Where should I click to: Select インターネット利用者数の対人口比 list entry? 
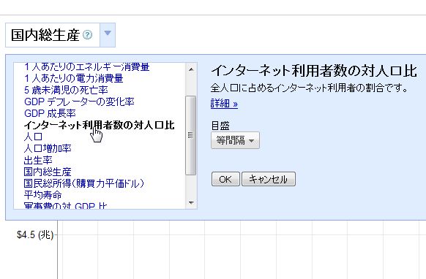pos(99,125)
